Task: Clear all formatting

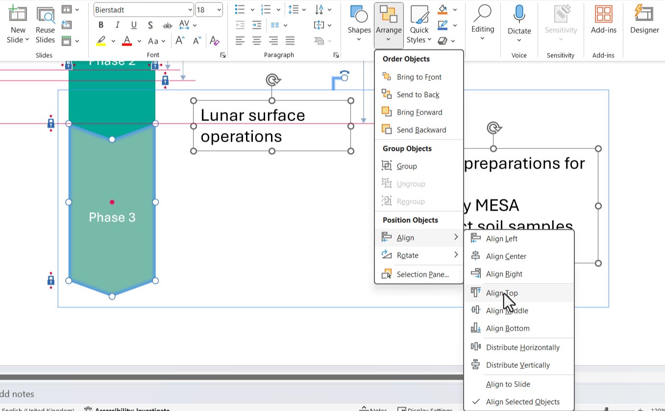Action: (x=214, y=41)
